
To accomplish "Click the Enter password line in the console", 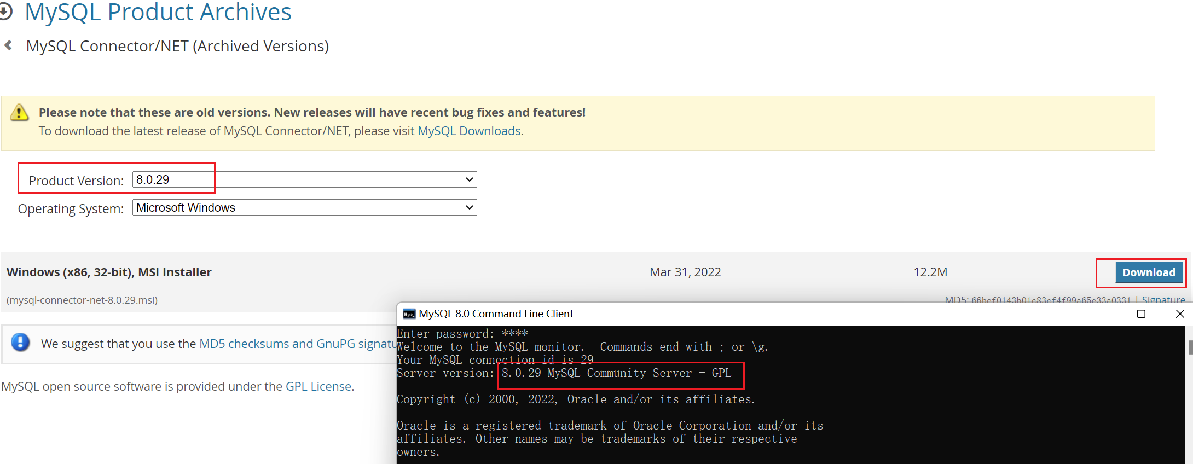I will (462, 334).
